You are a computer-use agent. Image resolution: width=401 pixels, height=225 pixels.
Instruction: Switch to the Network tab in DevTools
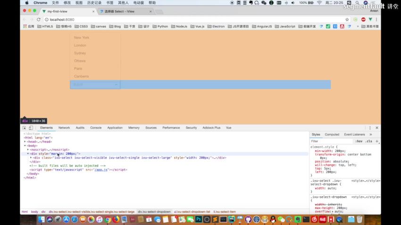pyautogui.click(x=64, y=128)
